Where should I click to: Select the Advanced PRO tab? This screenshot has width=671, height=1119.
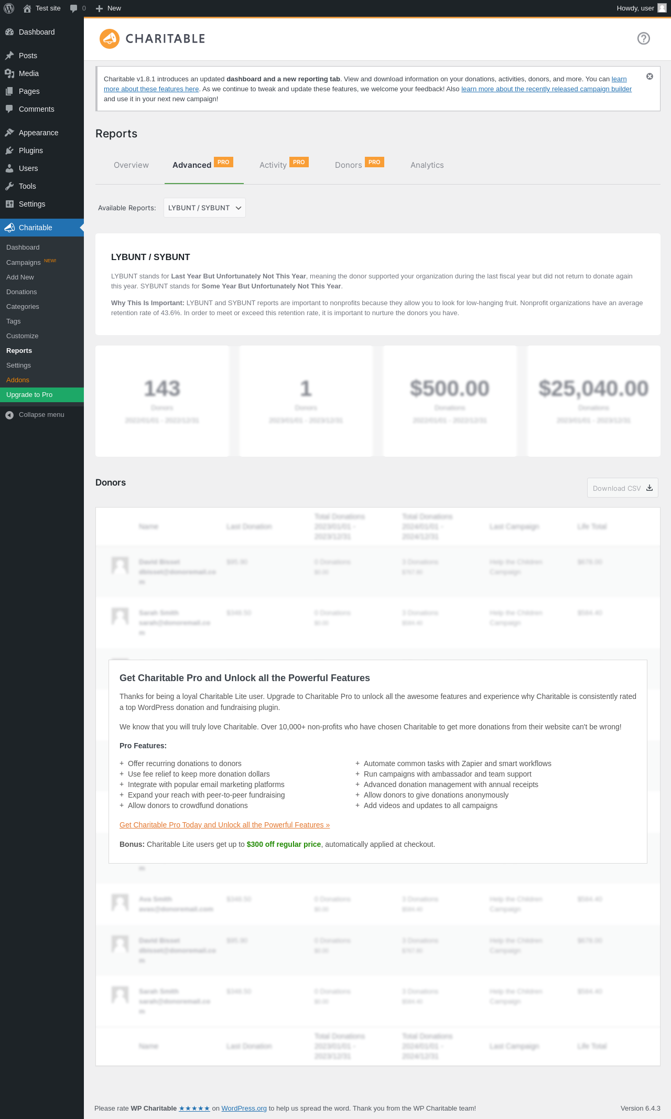203,164
